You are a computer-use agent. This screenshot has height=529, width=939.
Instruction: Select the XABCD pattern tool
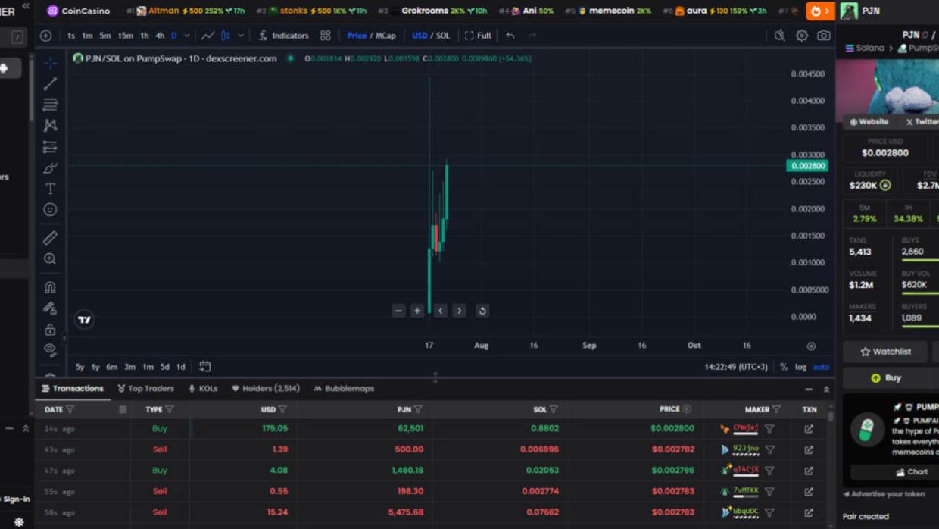click(x=50, y=126)
